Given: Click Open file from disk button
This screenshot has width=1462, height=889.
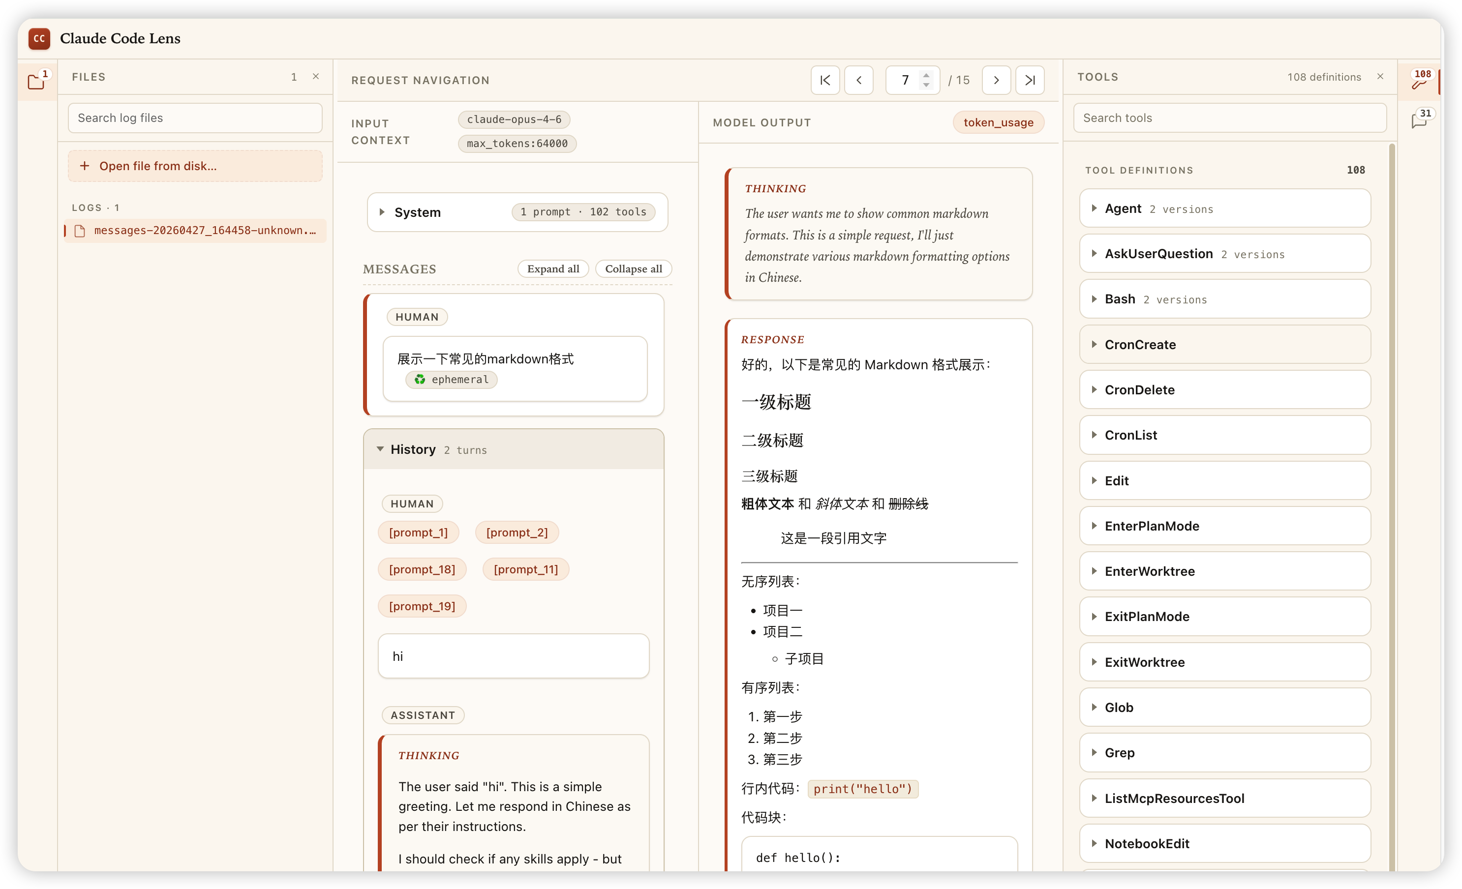Looking at the screenshot, I should [x=195, y=166].
